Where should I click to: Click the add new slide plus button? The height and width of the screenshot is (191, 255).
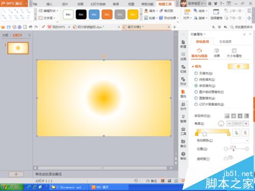[16, 174]
